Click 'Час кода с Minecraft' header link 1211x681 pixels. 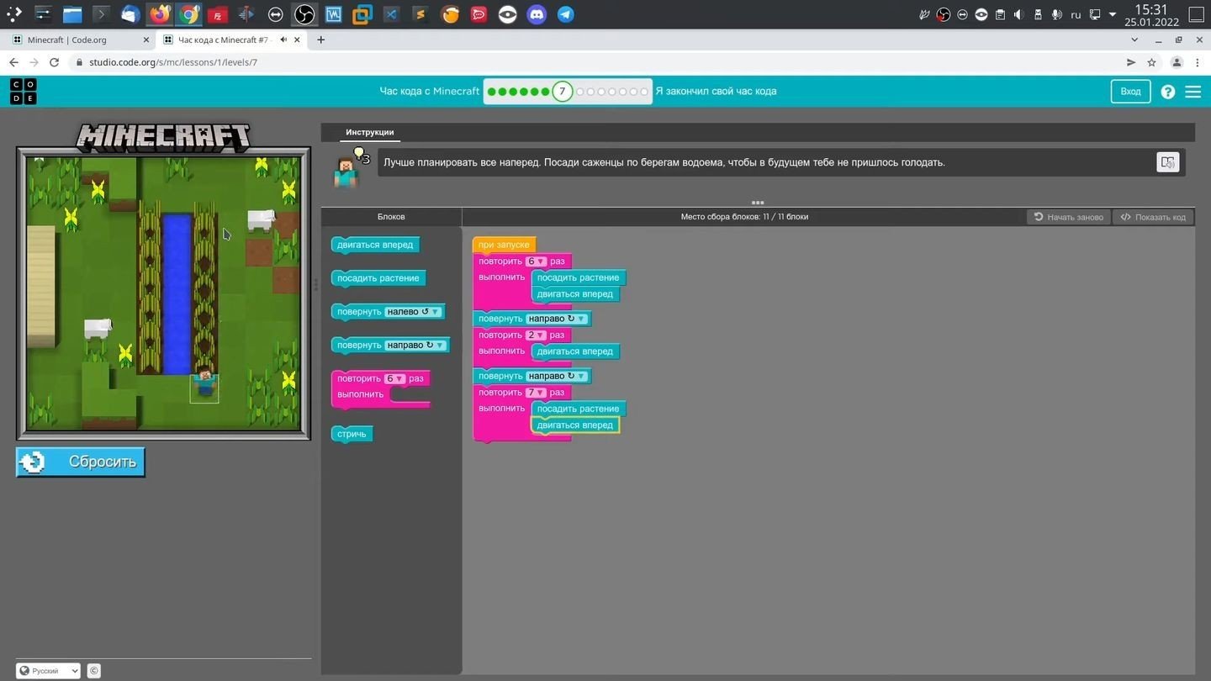429,91
